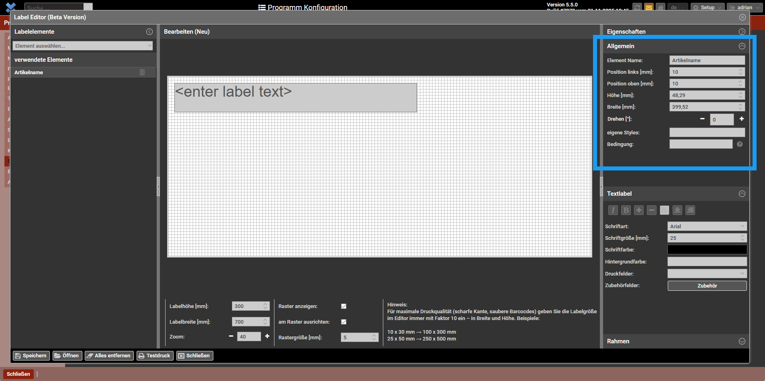Toggle italic text formatting
The height and width of the screenshot is (381, 765).
point(613,210)
